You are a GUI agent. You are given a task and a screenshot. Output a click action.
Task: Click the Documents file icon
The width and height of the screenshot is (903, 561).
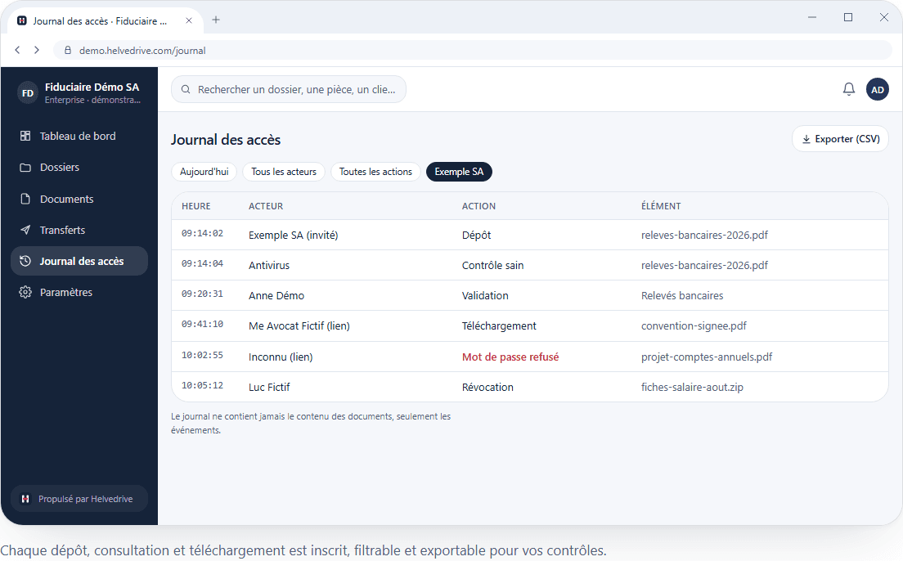[x=25, y=199]
